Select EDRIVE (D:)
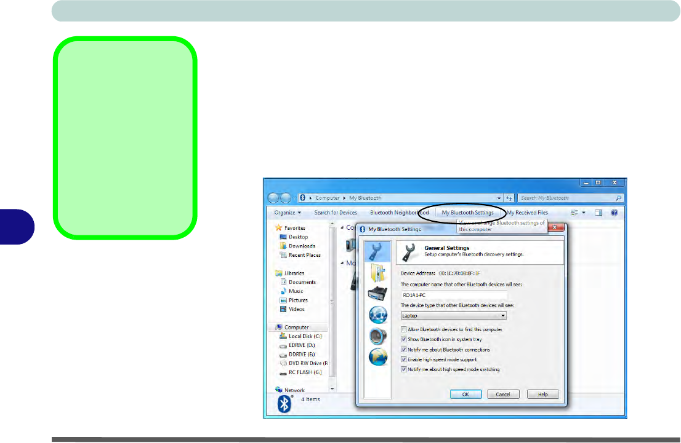Viewport: 681px width, 443px height. (x=297, y=345)
